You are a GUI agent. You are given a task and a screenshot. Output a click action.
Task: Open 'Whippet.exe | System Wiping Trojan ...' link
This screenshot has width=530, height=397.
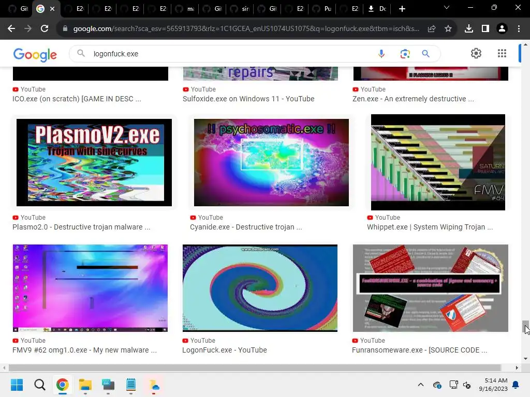(430, 227)
